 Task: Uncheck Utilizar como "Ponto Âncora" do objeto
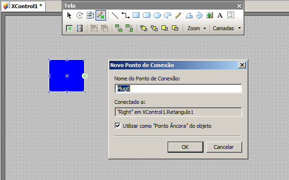click(x=118, y=126)
